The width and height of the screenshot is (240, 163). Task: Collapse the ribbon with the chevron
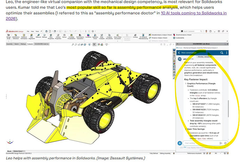(227, 41)
